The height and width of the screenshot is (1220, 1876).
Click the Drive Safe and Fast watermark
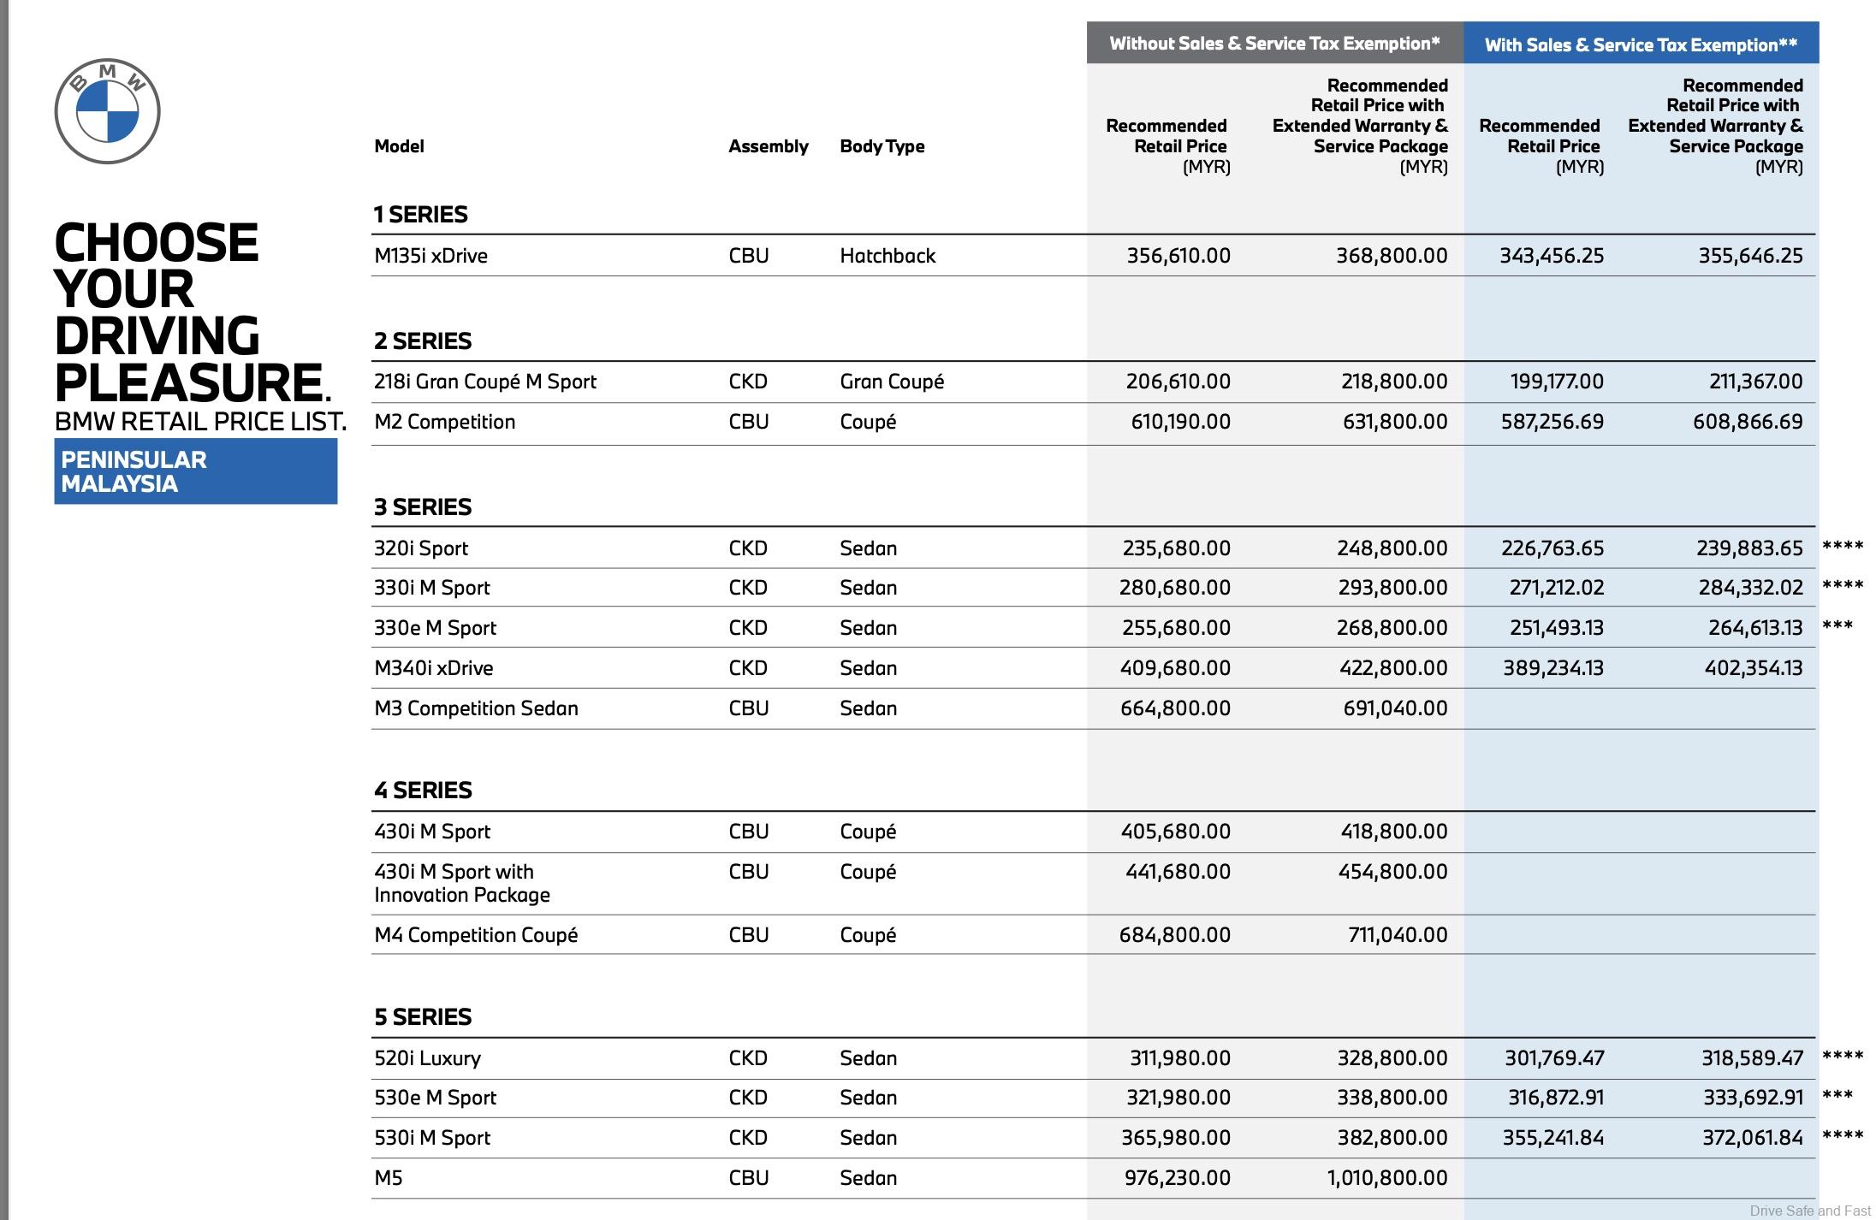tap(1809, 1211)
